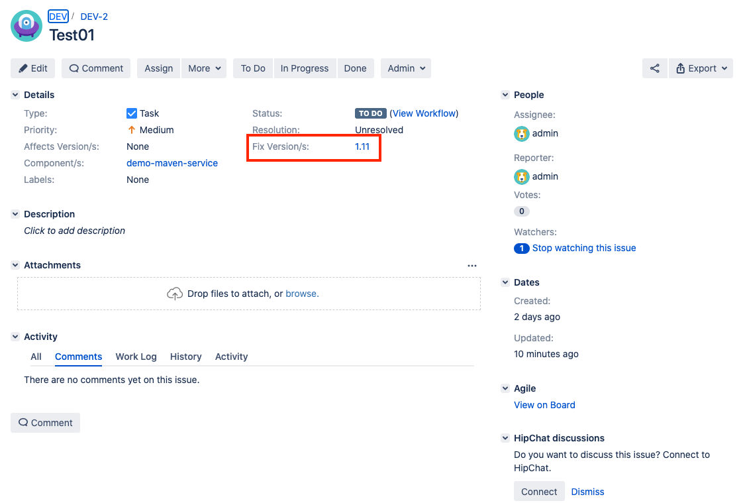743x503 pixels.
Task: Click the Edit pencil button
Action: [33, 68]
